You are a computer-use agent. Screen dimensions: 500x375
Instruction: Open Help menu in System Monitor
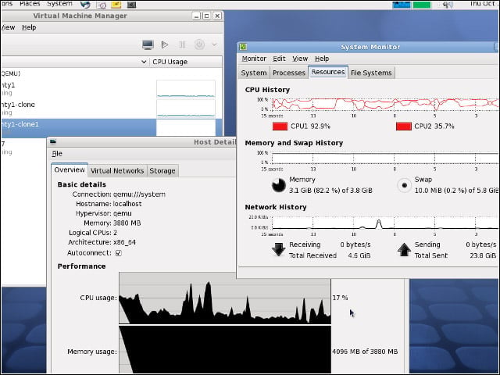[322, 59]
